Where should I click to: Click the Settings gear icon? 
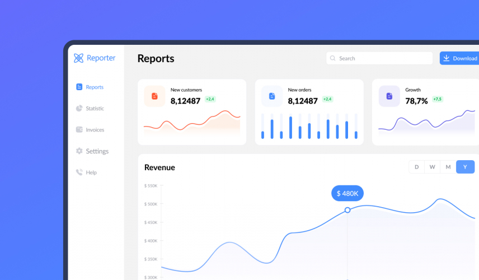[79, 151]
